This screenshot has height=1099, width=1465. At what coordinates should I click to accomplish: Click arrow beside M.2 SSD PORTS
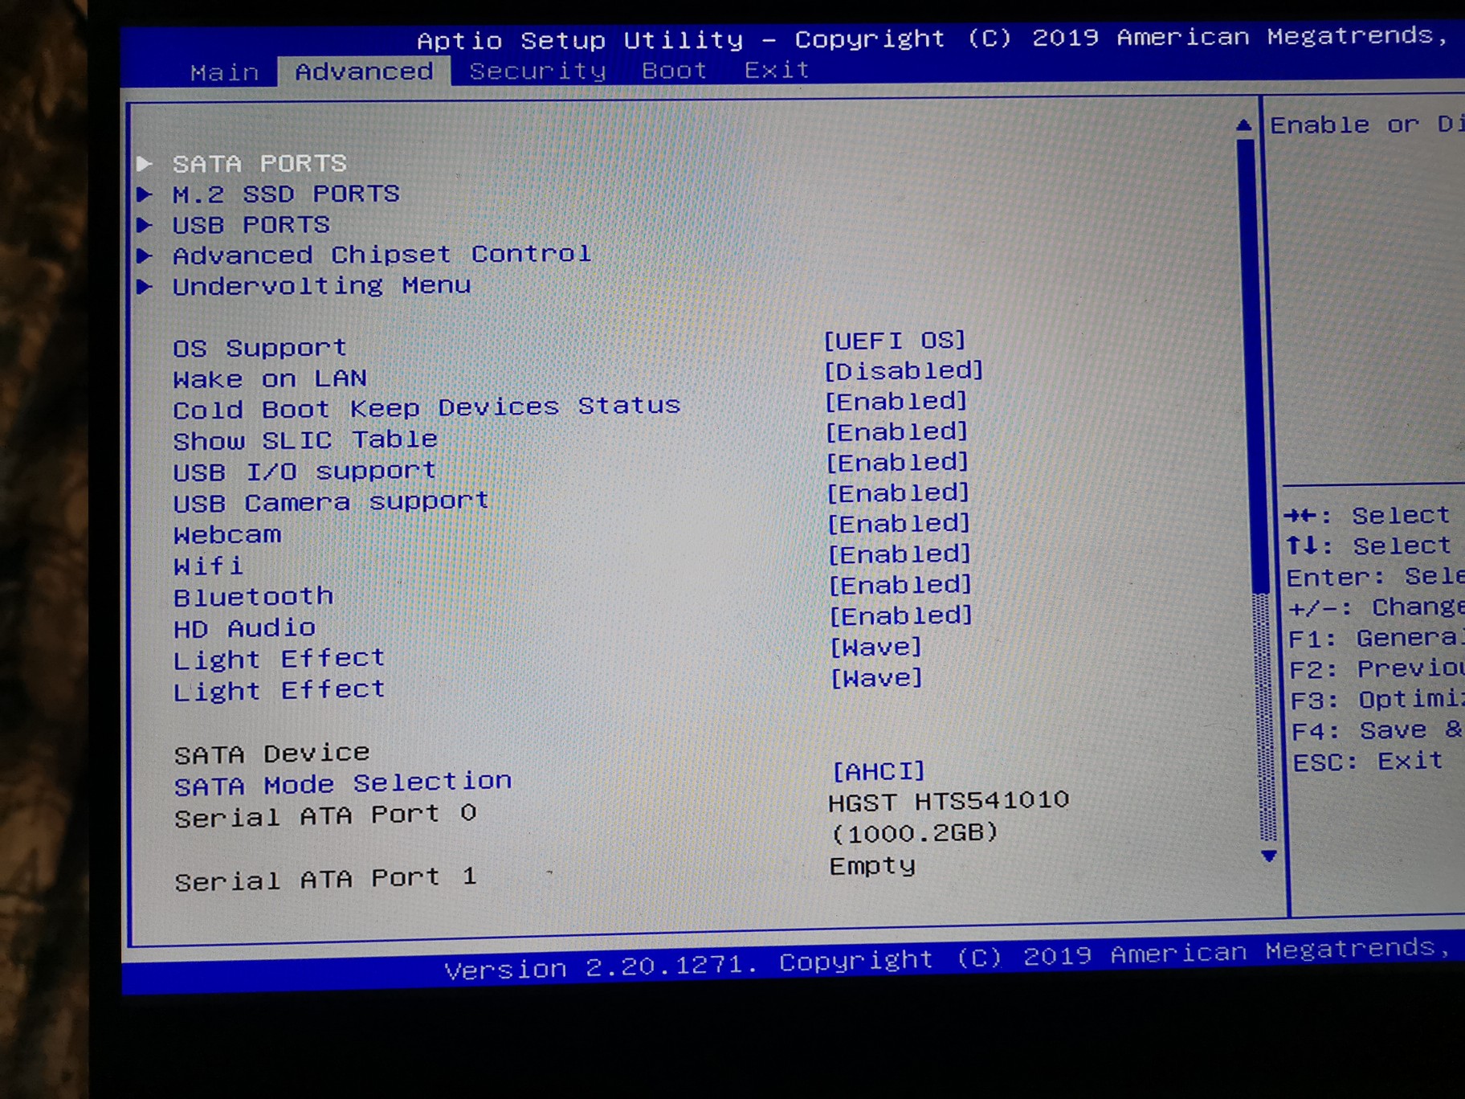click(145, 194)
